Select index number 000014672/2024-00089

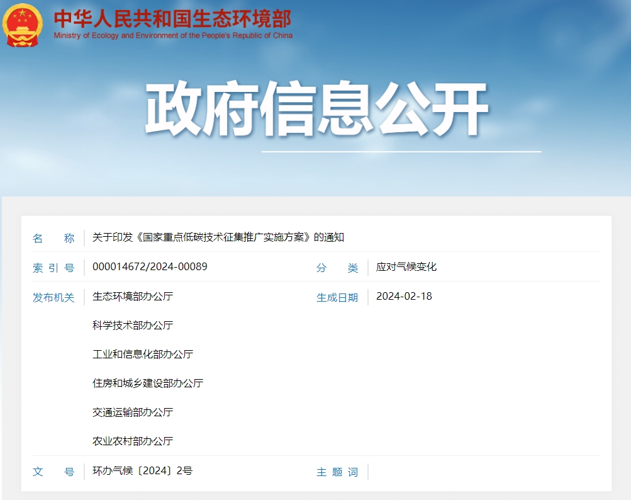click(150, 267)
